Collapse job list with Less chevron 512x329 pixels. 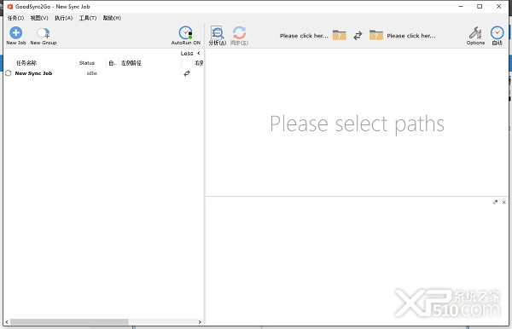tap(190, 53)
